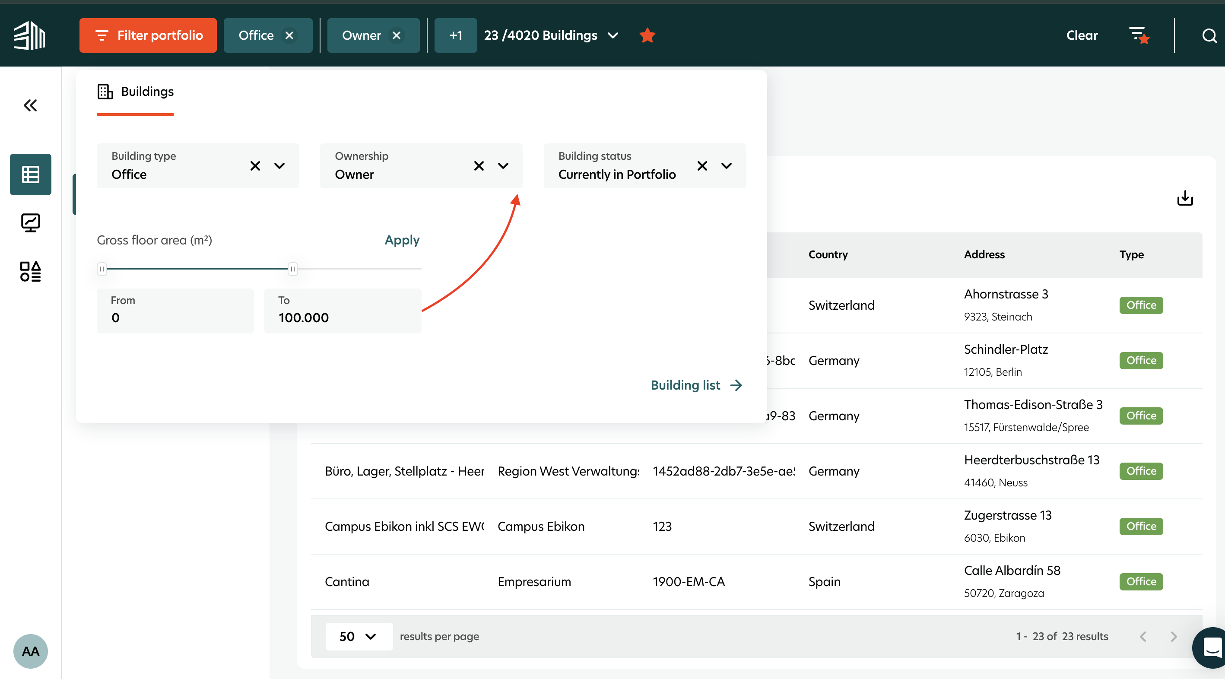Image resolution: width=1225 pixels, height=679 pixels.
Task: Click the monitor/dashboard icon in sidebar
Action: 30,222
